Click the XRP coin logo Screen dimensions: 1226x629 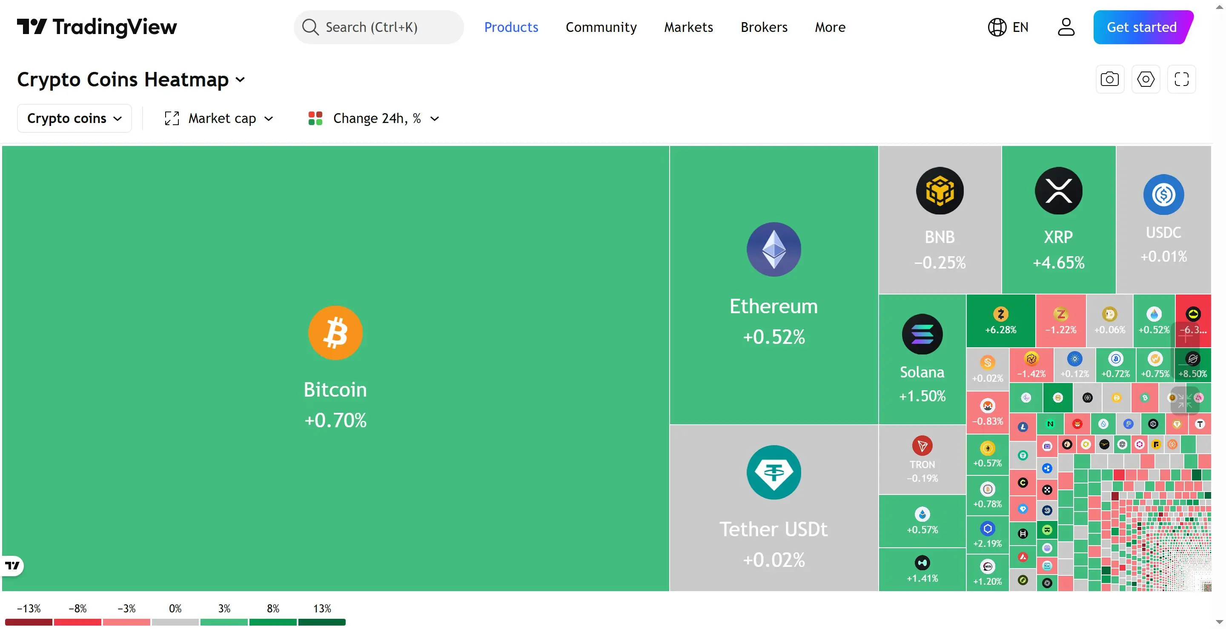(1059, 191)
